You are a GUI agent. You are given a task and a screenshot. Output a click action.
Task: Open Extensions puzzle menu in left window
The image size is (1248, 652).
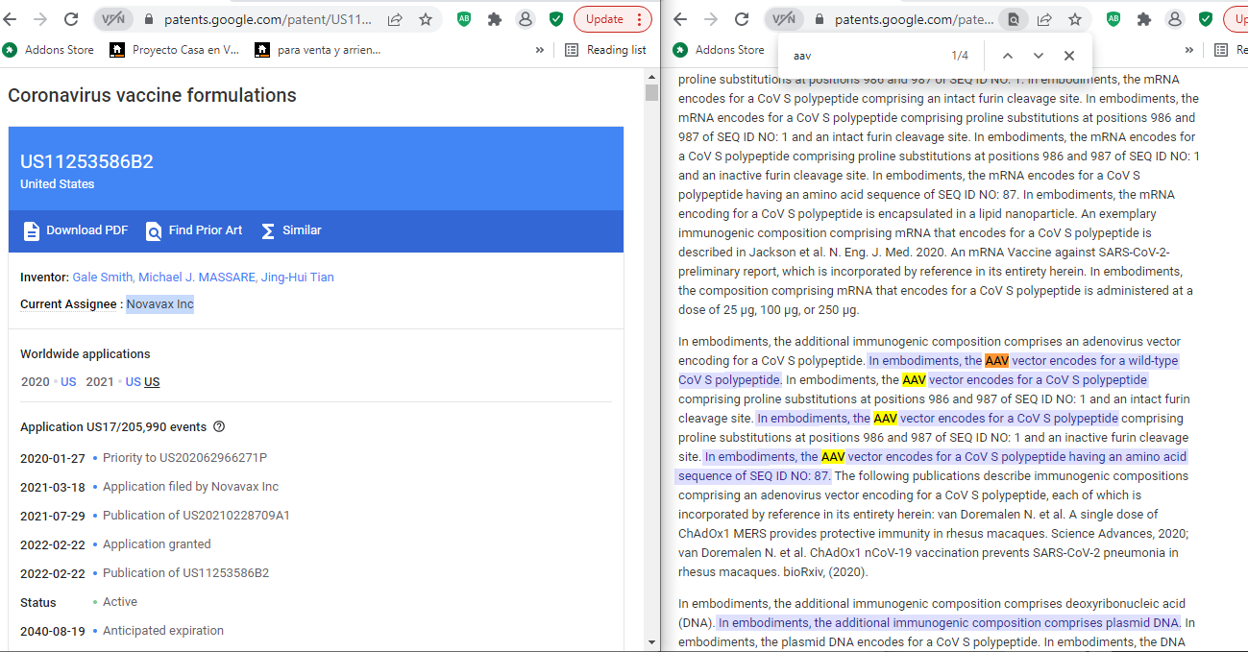pyautogui.click(x=495, y=19)
